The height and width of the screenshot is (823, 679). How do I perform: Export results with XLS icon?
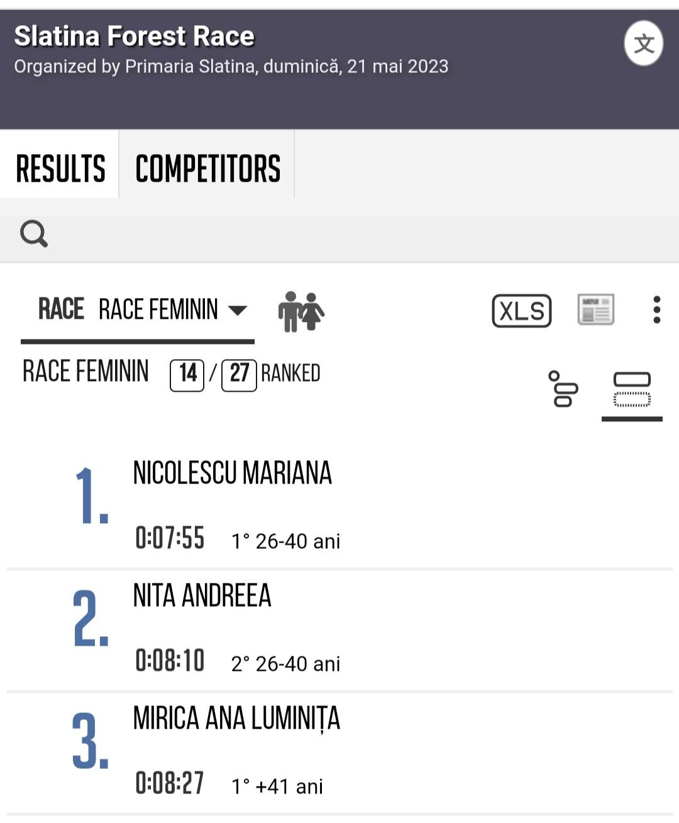521,311
